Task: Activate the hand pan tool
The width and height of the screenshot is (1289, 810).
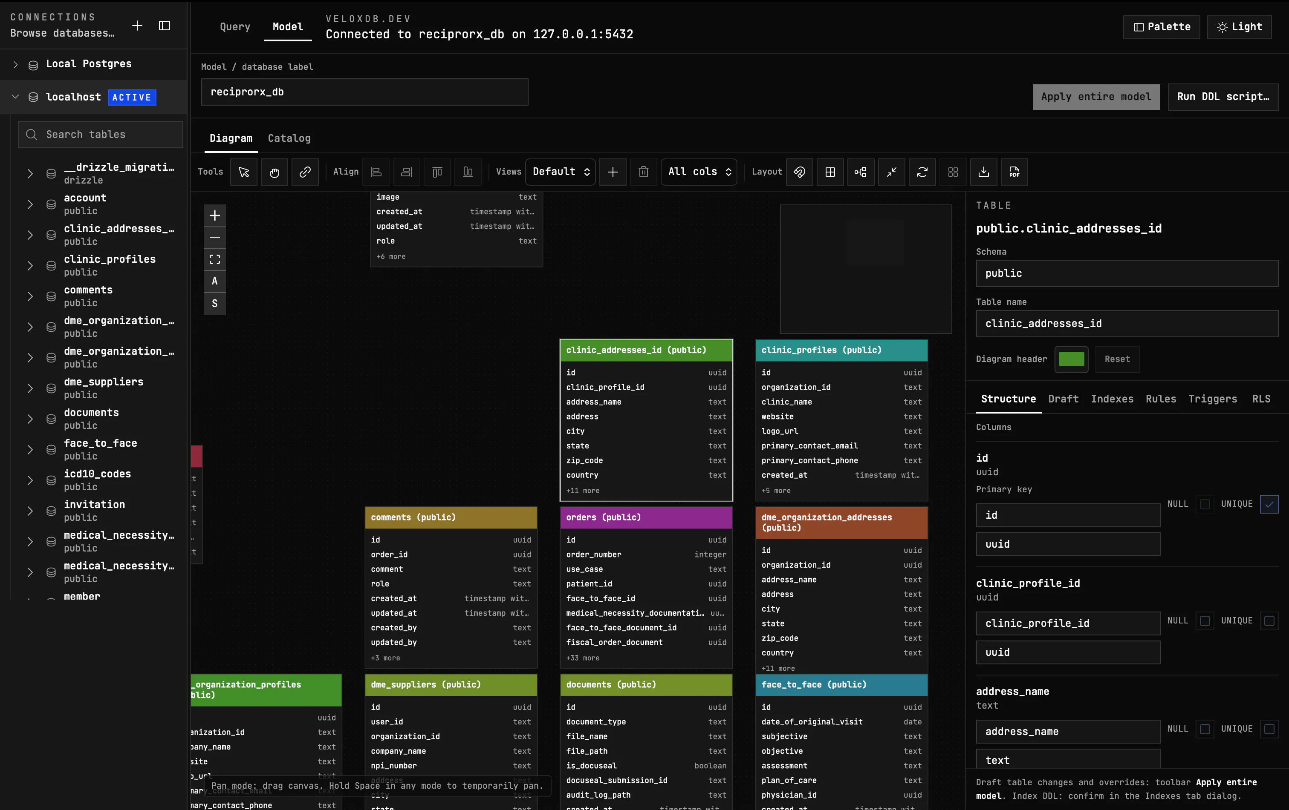Action: pyautogui.click(x=274, y=172)
